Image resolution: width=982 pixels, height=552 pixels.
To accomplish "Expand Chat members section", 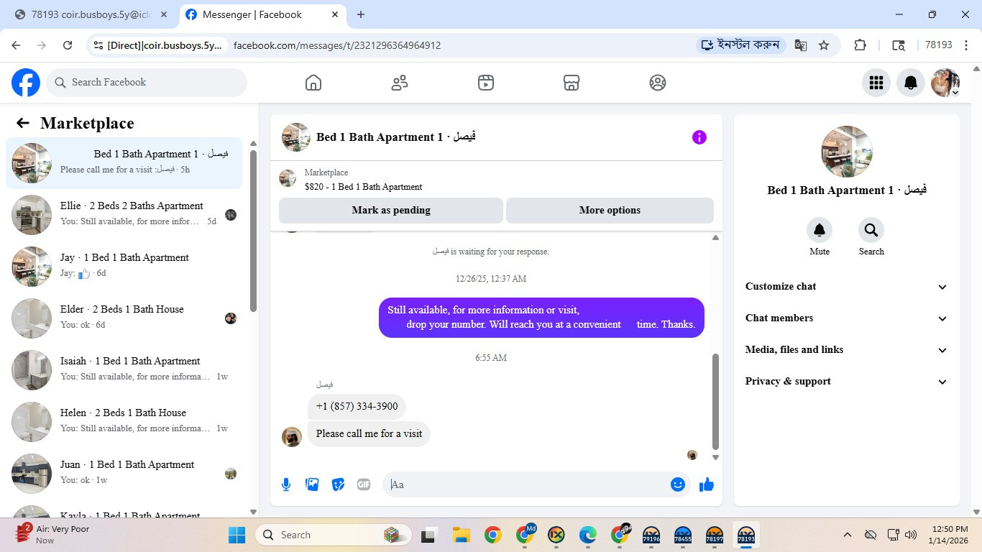I will [846, 318].
